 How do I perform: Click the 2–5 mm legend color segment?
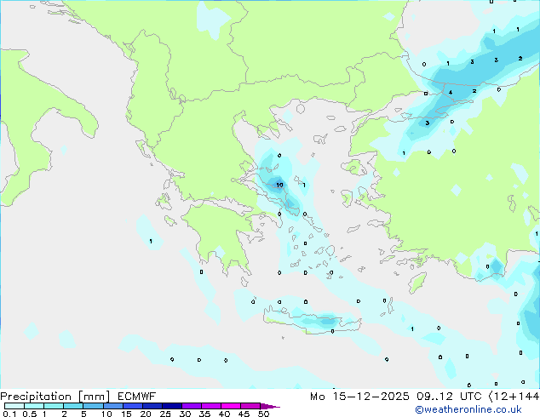coord(73,406)
